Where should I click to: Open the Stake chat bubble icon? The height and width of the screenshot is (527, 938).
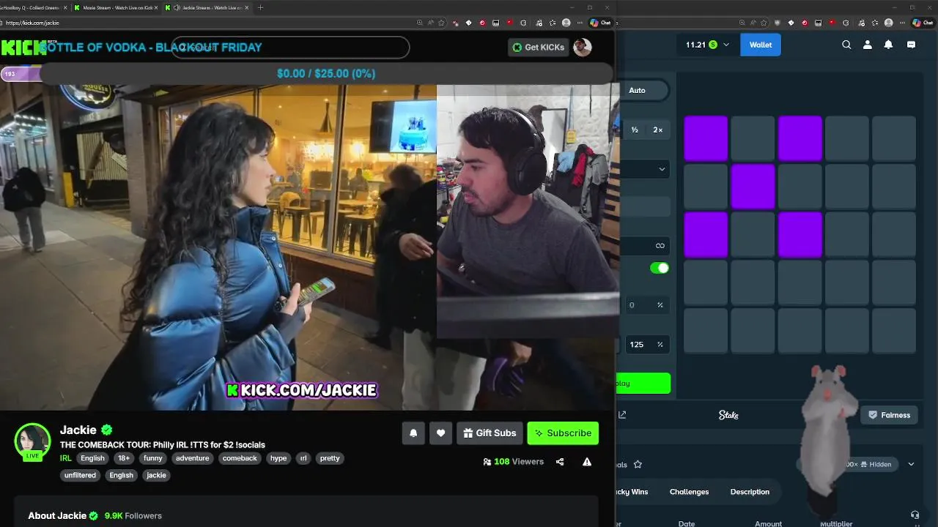tap(911, 45)
